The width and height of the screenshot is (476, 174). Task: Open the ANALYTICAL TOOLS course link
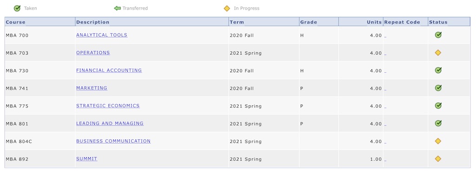(x=102, y=35)
